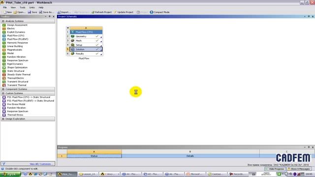Open system A header dropdown arrow
Image resolution: width=315 pixels, height=177 pixels.
click(68, 28)
